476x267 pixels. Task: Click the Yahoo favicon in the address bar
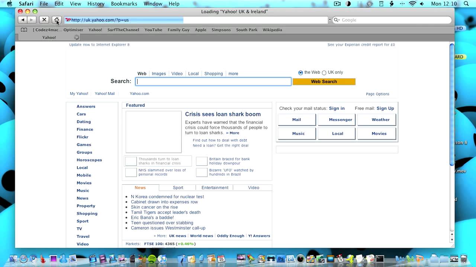[68, 20]
